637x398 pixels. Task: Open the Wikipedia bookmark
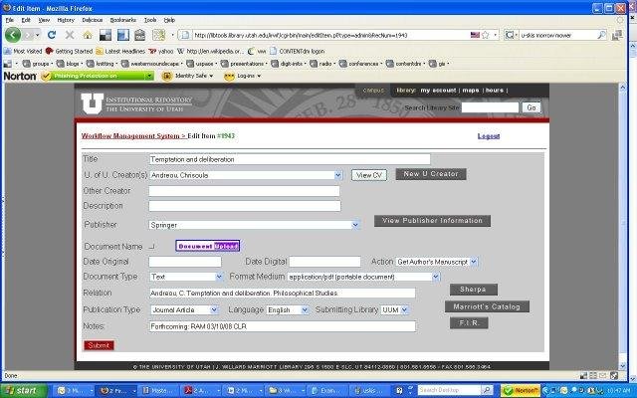point(210,51)
